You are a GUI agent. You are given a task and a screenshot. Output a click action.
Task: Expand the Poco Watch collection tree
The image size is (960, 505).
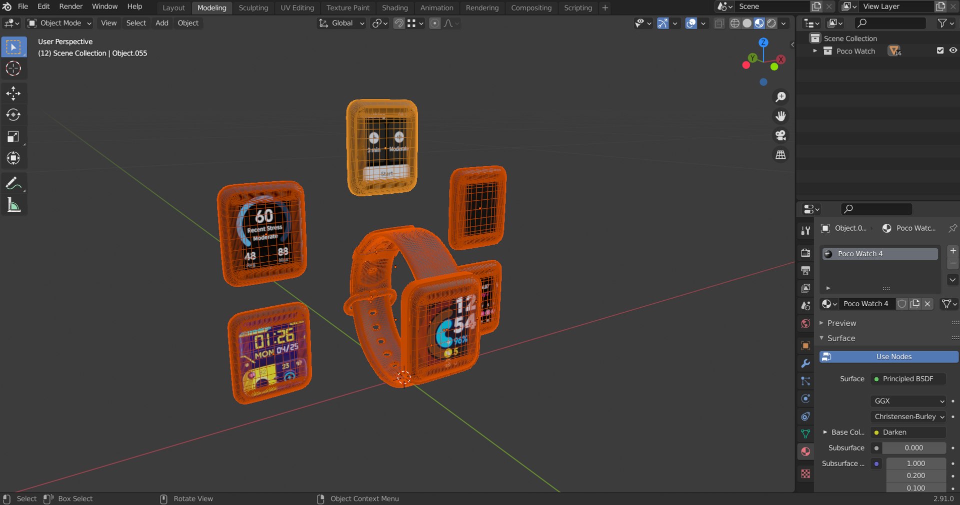[x=815, y=51]
